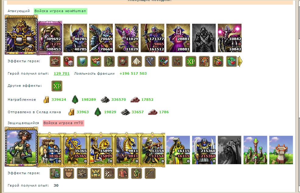
Task: Expand more hero effects with yellow arrow
Action: tap(240, 62)
